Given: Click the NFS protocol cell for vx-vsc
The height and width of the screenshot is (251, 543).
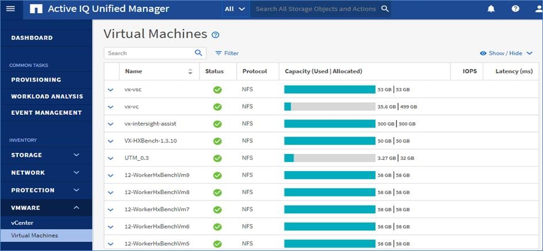Looking at the screenshot, I should click(x=247, y=90).
